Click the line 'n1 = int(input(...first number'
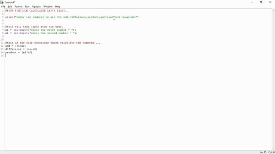275x154 pixels. [40, 30]
